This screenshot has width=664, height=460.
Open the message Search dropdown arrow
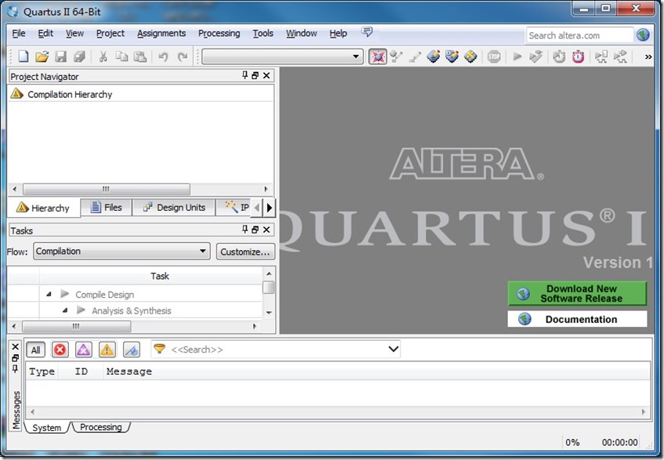[394, 350]
